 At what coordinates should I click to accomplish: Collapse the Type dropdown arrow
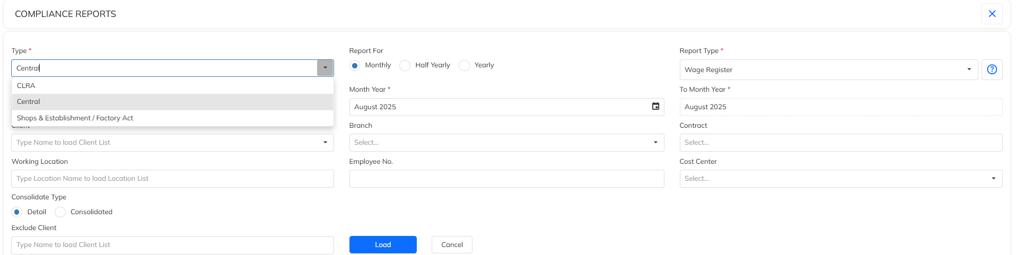tap(325, 68)
